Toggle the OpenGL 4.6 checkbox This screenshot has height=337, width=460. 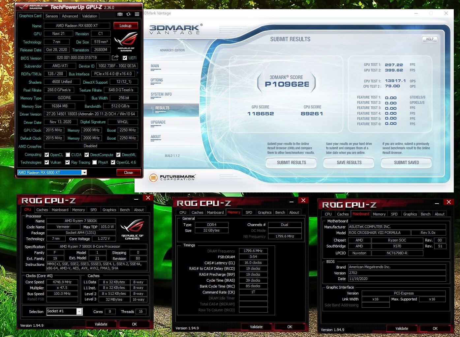113,162
